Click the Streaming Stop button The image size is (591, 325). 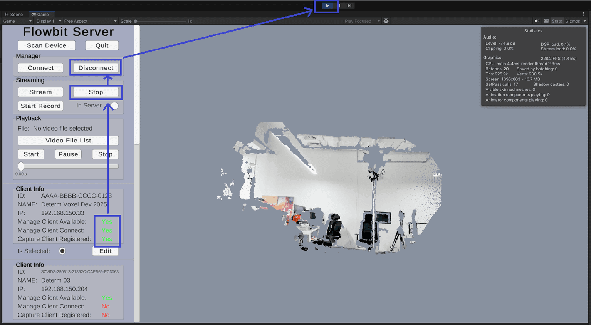[96, 92]
